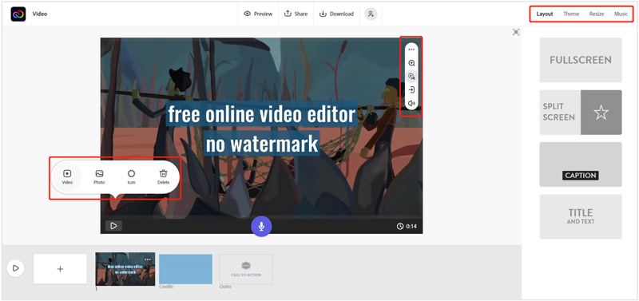The width and height of the screenshot is (639, 301).
Task: Play the whole video from timeline
Action: pyautogui.click(x=15, y=268)
